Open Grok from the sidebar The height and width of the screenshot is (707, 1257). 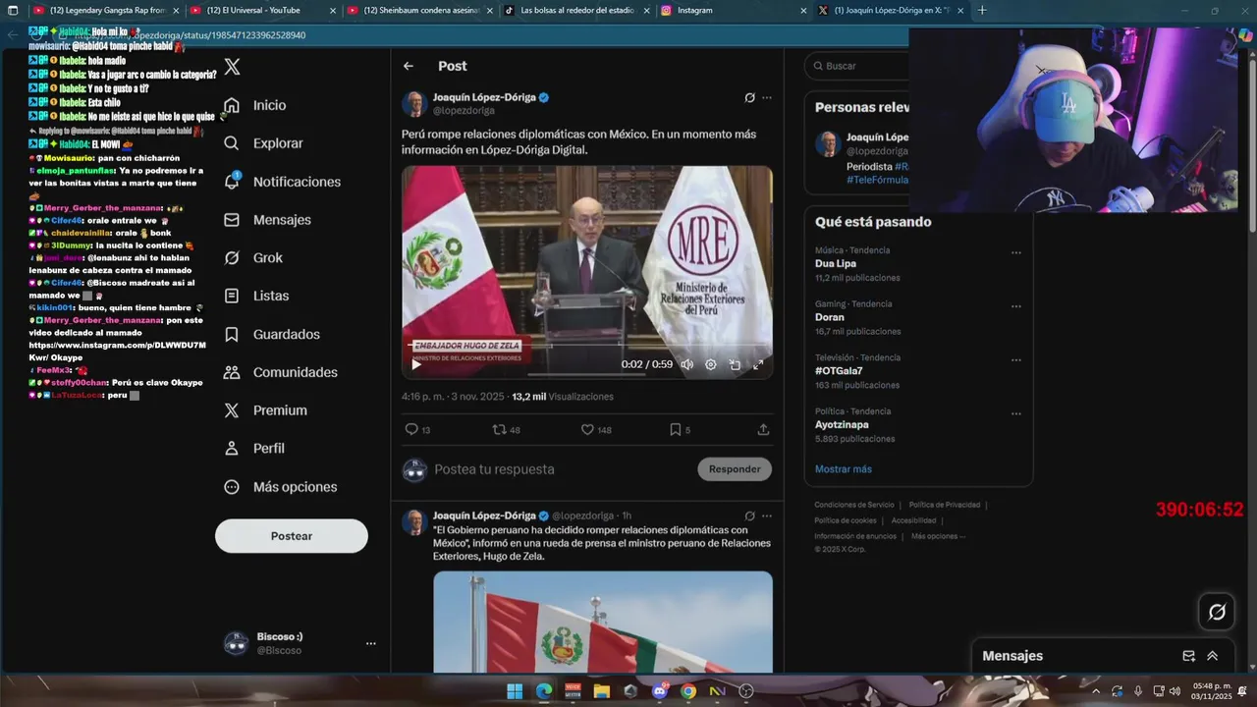pos(253,257)
